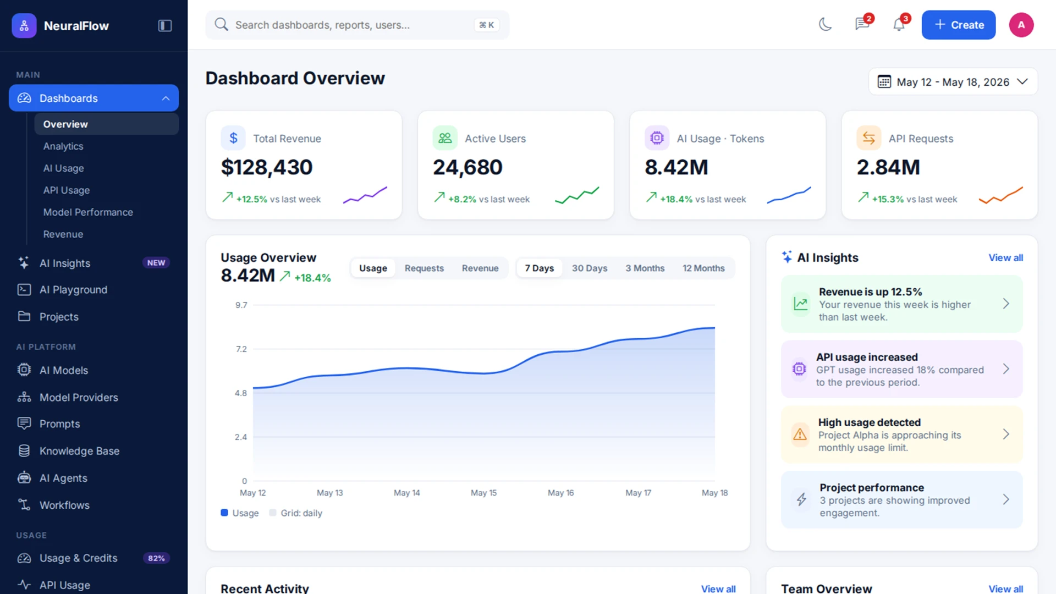Image resolution: width=1056 pixels, height=594 pixels.
Task: Expand High usage detected chevron
Action: tap(1005, 434)
